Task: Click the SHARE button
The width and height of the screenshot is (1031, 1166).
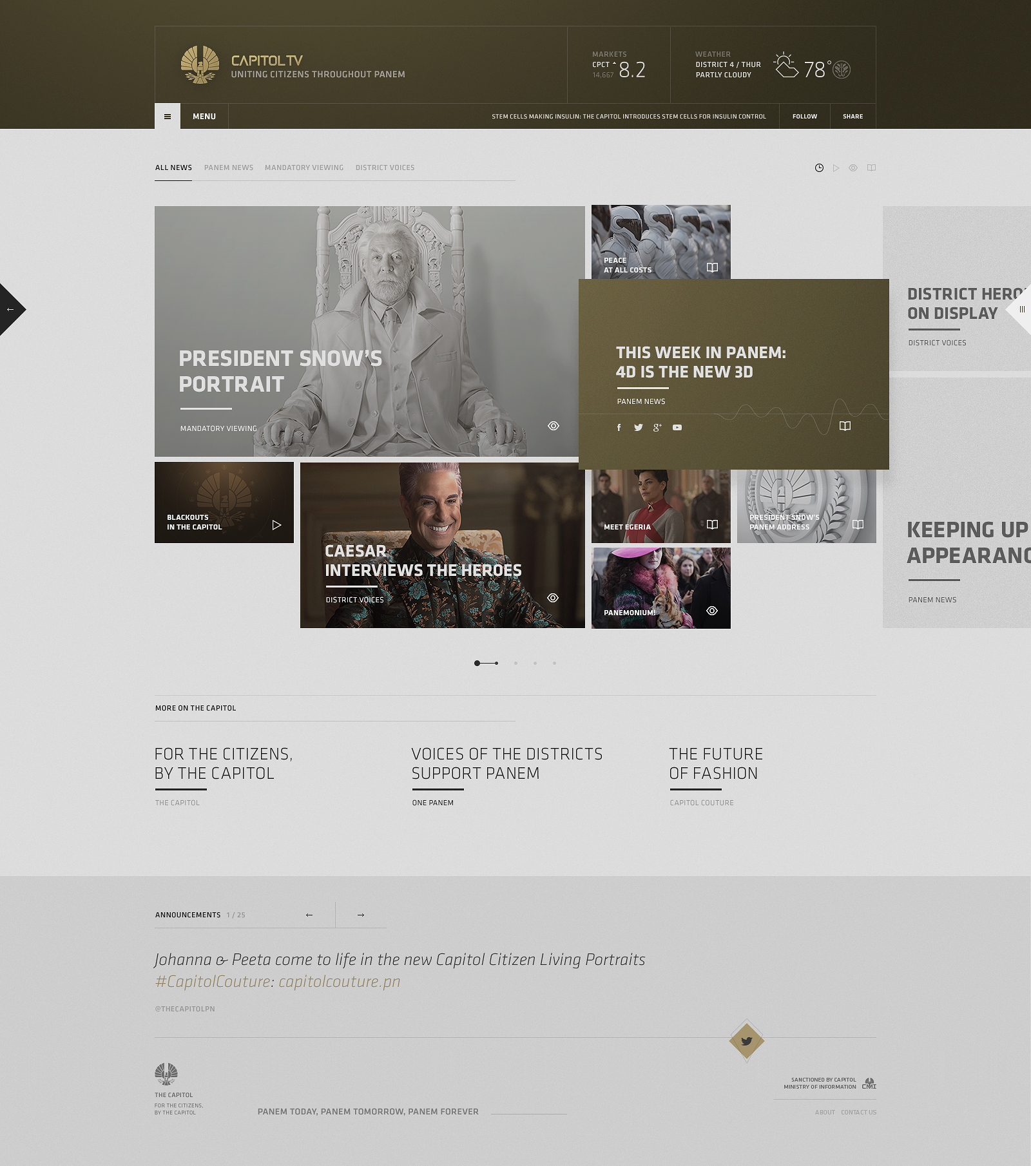Action: click(853, 117)
